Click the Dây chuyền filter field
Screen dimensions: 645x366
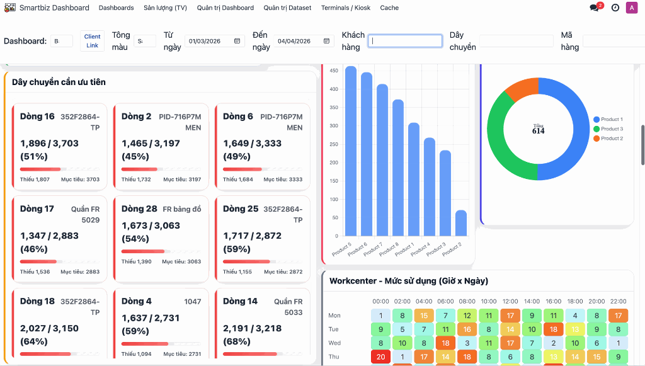(516, 41)
